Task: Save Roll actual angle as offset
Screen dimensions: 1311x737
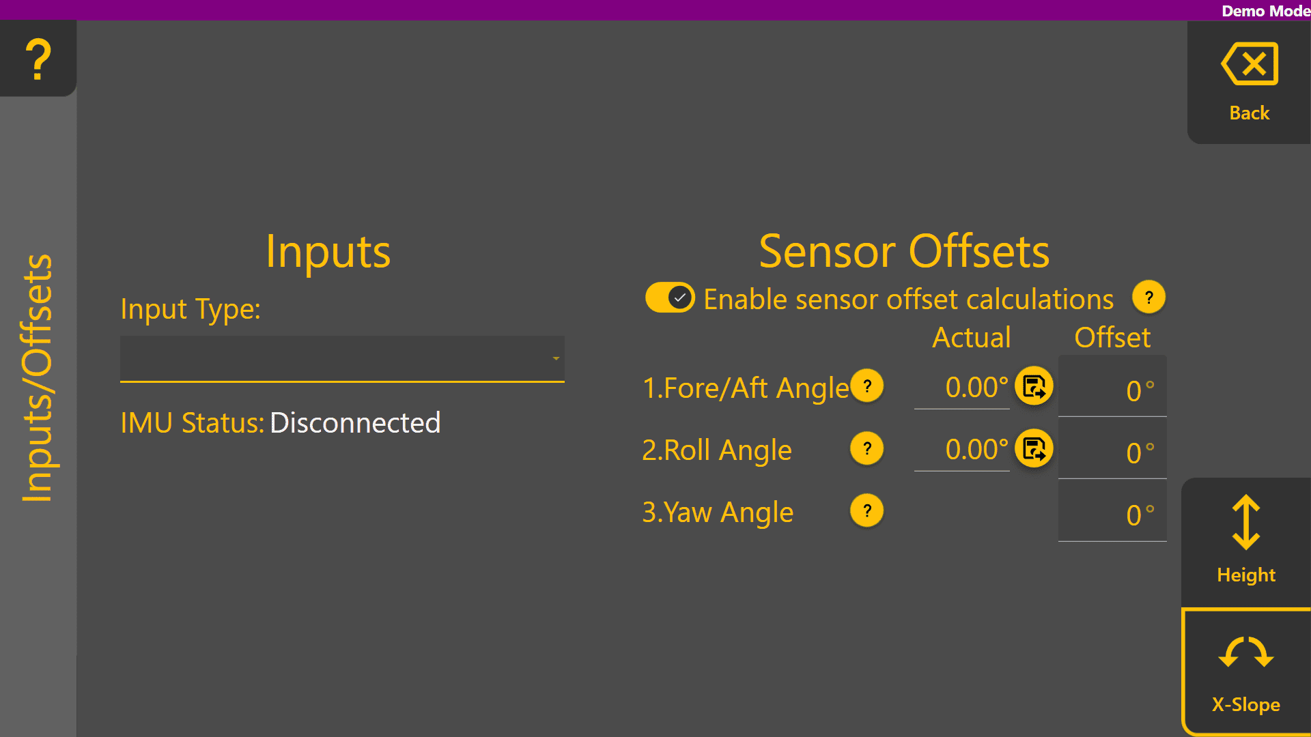Action: point(1034,448)
